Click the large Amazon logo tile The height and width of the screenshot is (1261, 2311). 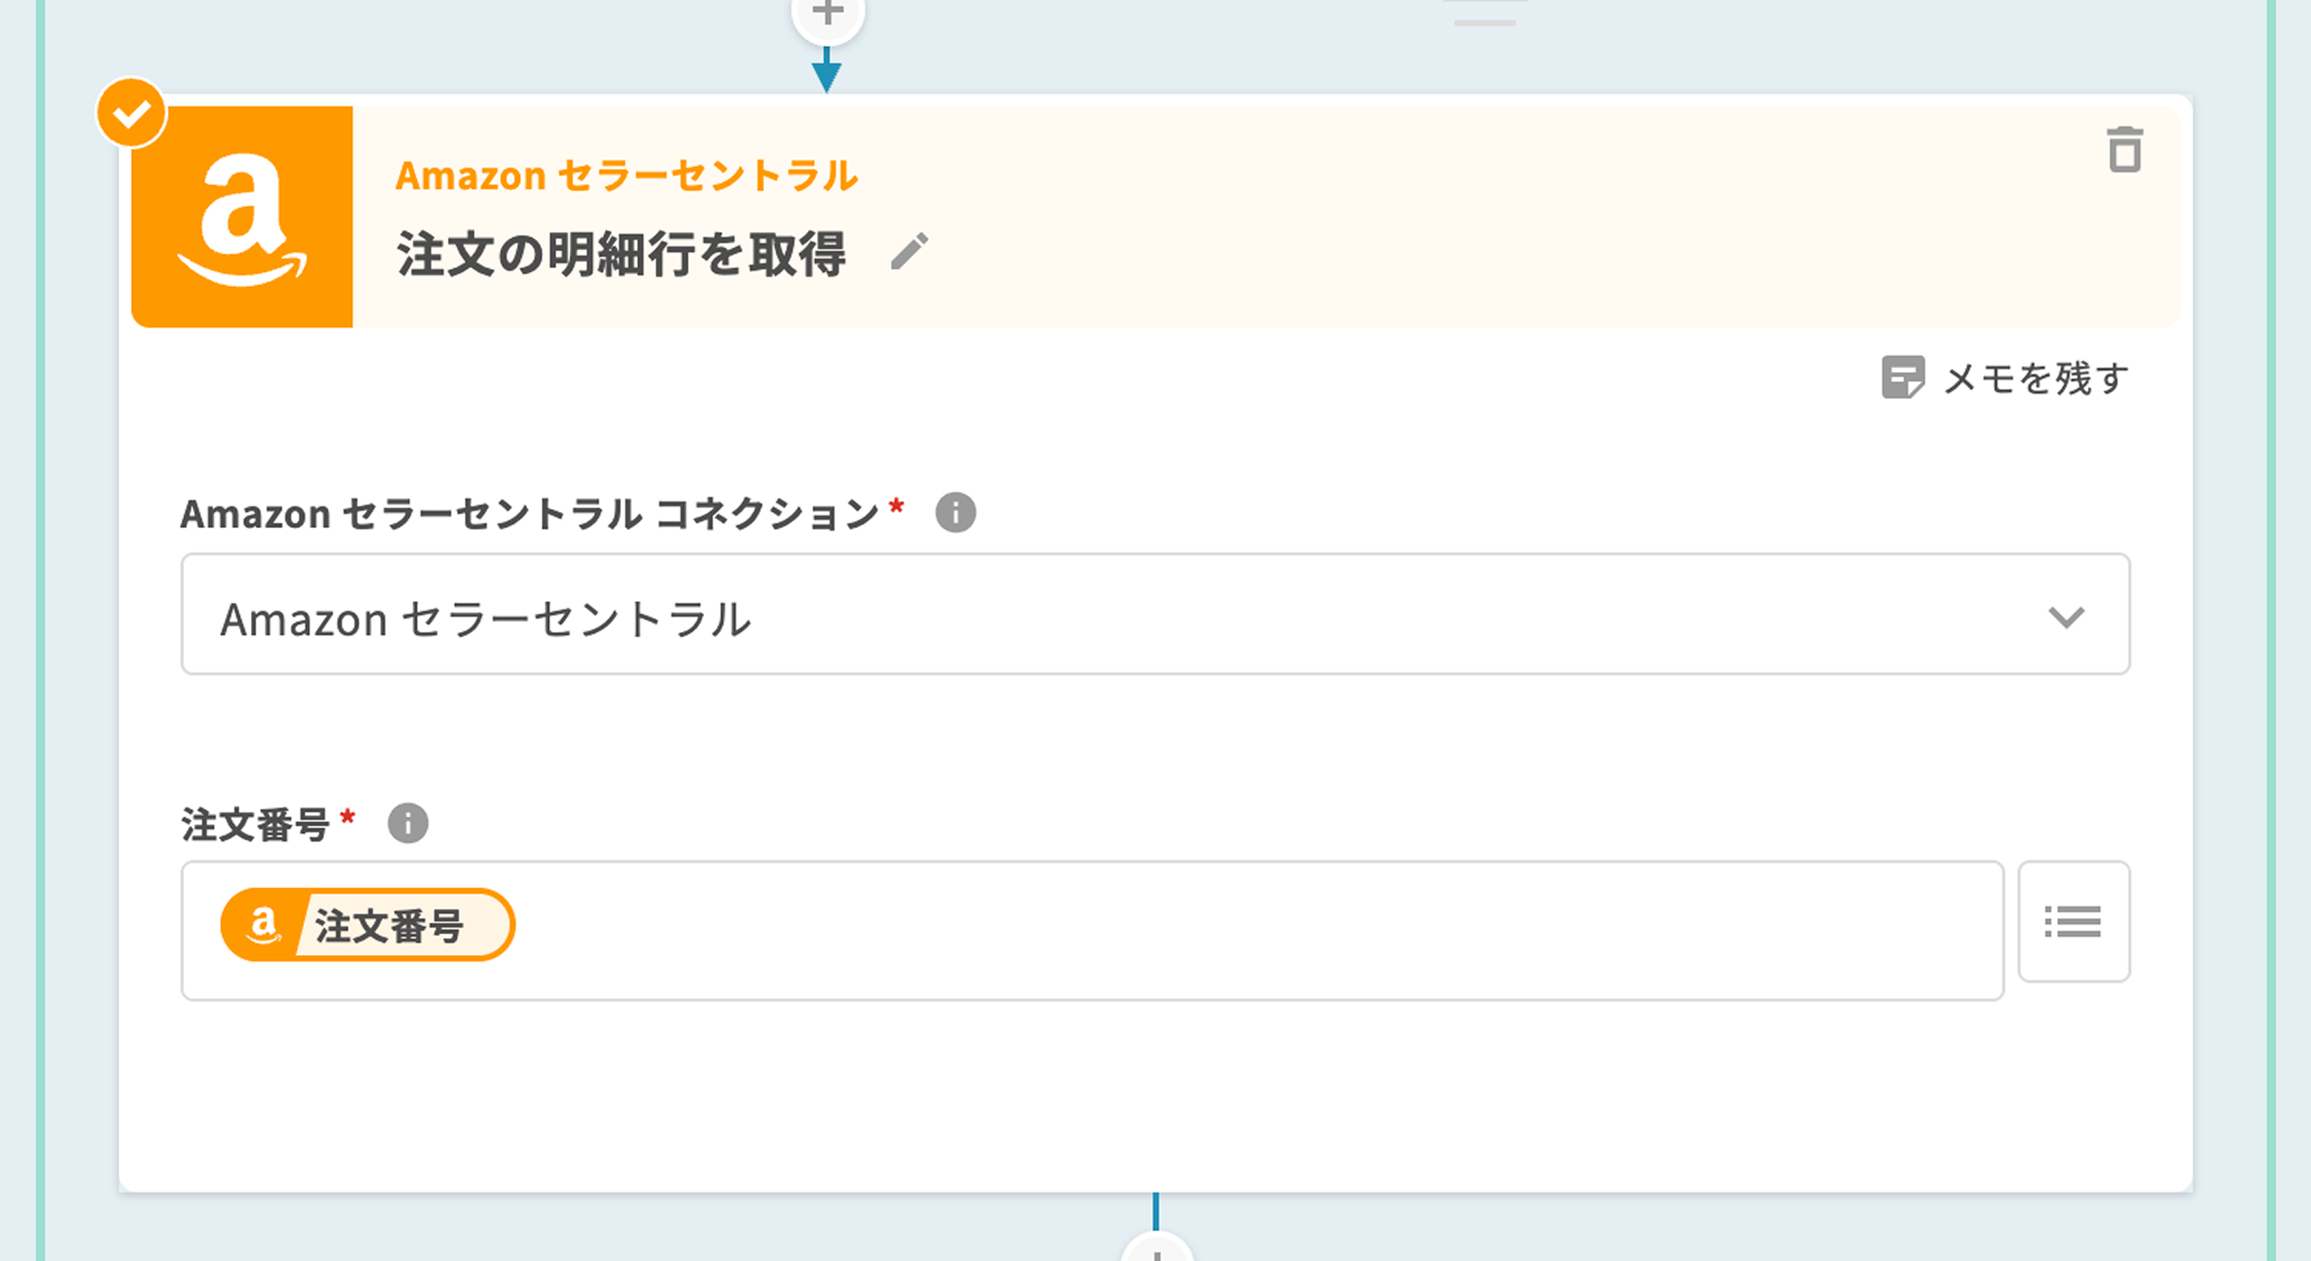[x=242, y=218]
